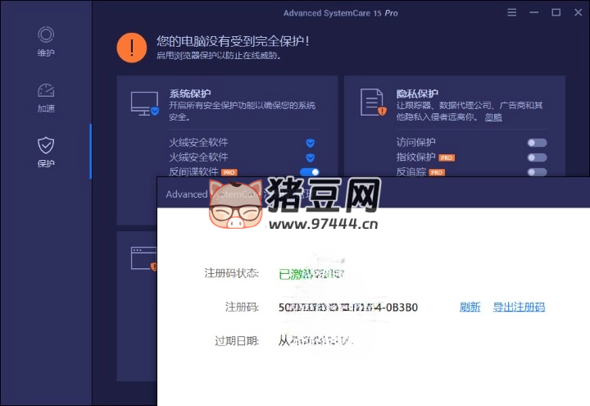The height and width of the screenshot is (406, 590).
Task: Click the 忽略 link in 隐私保护
Action: 493,117
